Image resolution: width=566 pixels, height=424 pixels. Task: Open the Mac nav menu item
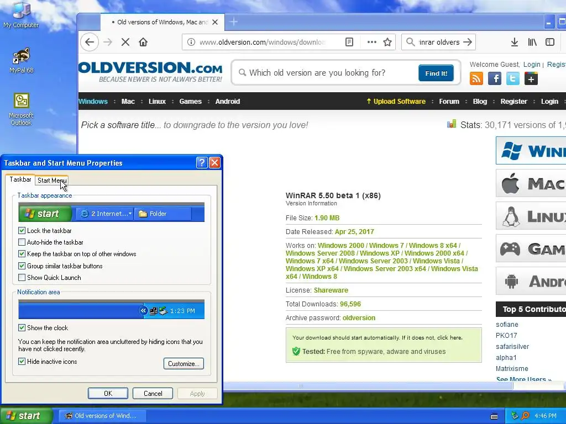click(x=128, y=102)
